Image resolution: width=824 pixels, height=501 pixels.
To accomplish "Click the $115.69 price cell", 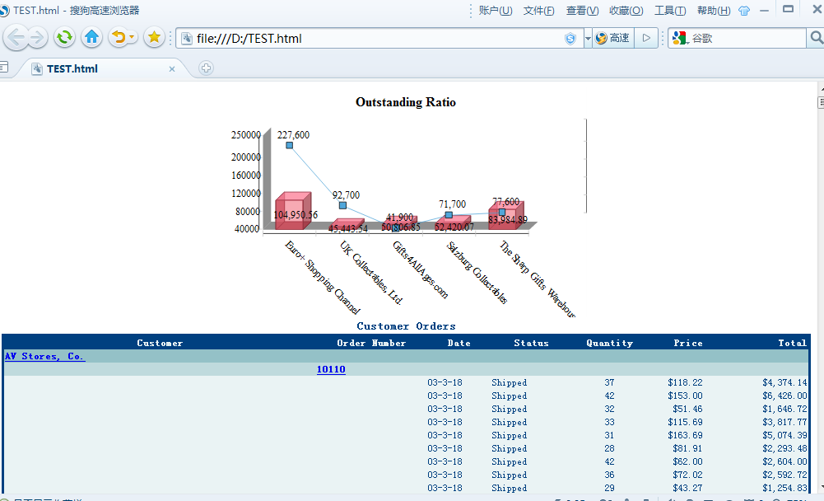I will coord(685,422).
